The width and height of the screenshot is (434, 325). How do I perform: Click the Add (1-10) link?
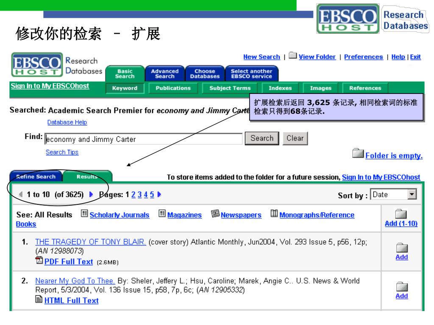pos(401,223)
